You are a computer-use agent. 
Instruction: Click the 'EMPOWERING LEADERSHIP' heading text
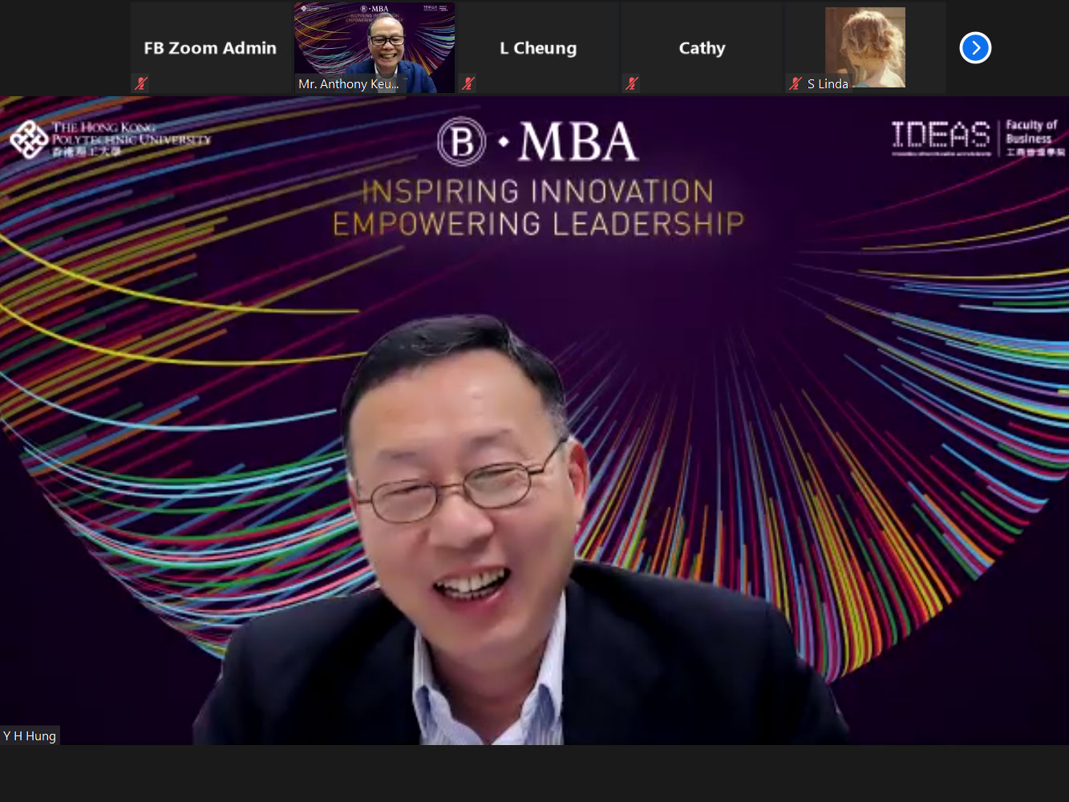tap(537, 224)
